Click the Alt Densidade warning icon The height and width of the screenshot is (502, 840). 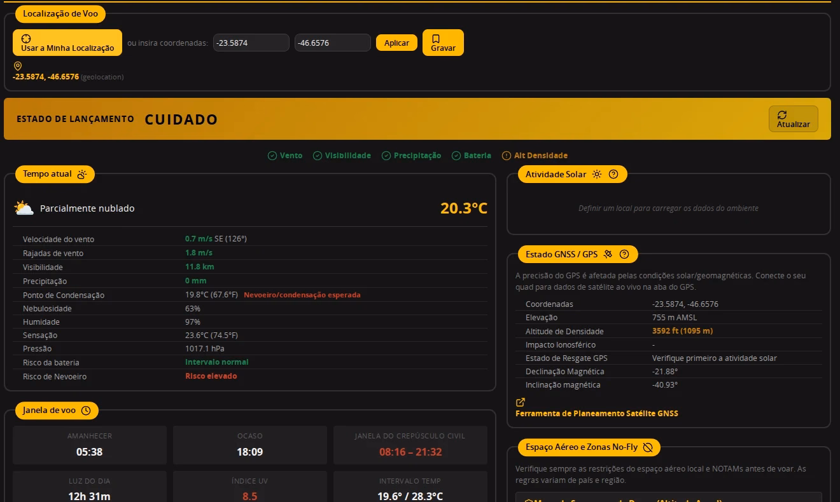[x=507, y=156]
